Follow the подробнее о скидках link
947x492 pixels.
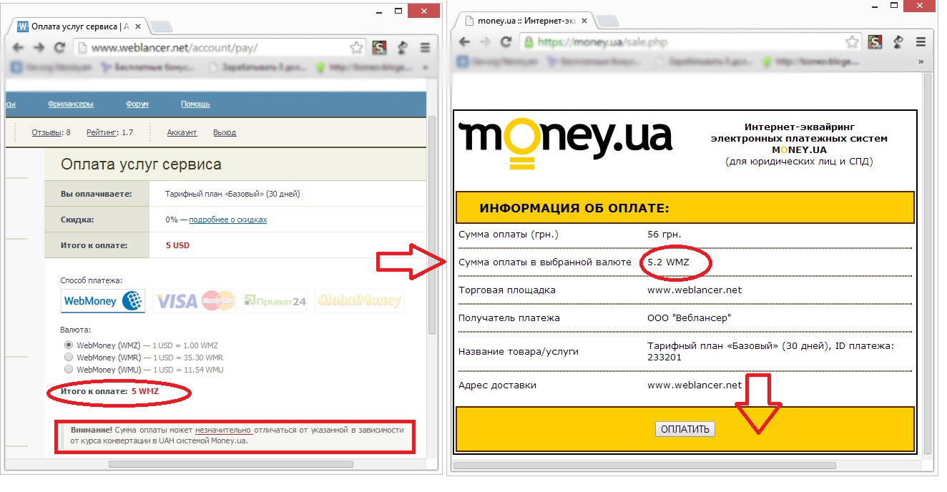(x=227, y=220)
